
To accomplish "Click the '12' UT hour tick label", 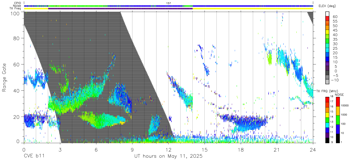I will (x=169, y=149).
